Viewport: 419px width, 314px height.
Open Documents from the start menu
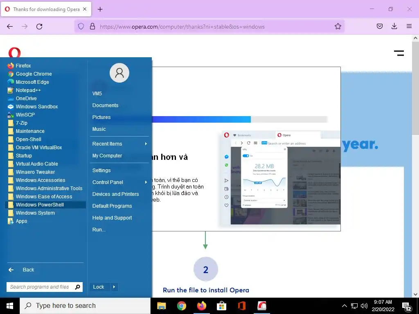pyautogui.click(x=105, y=105)
